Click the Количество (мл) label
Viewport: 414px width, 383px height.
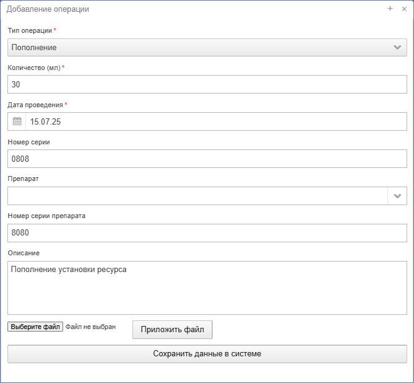click(34, 68)
